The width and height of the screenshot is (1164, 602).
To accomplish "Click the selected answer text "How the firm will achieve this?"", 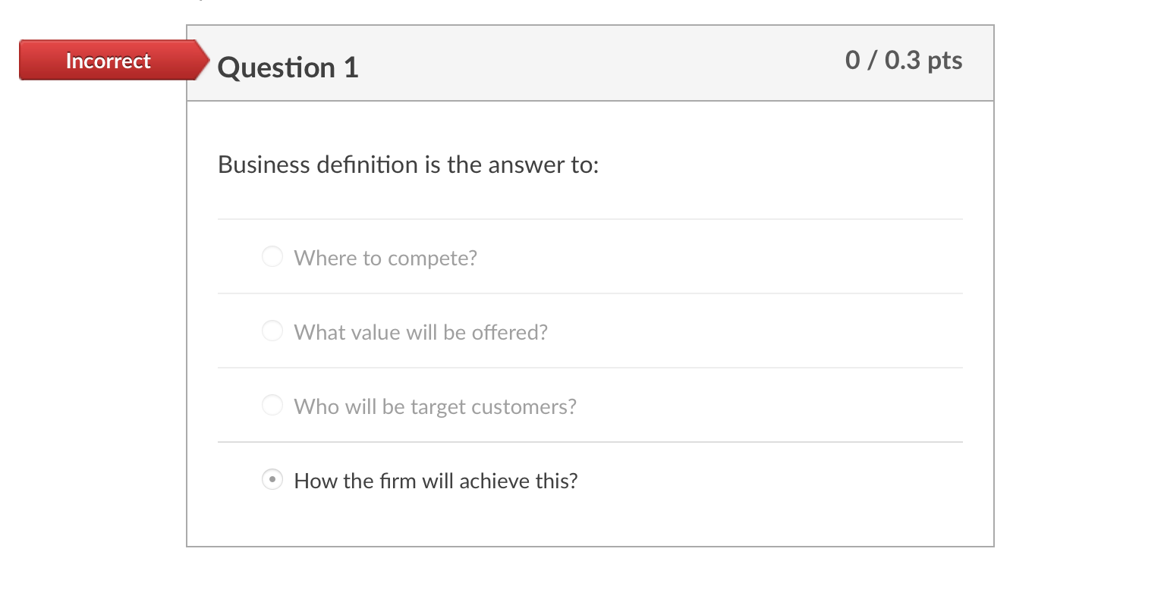I will coord(436,481).
